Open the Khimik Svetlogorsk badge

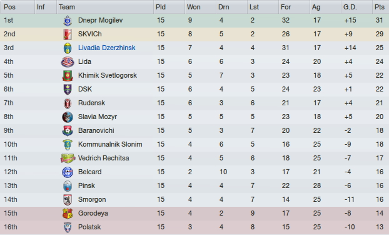[68, 76]
